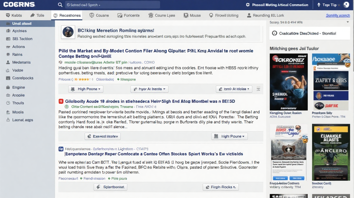Click the Engine sidebar item
The width and height of the screenshot is (354, 198).
pos(18,88)
